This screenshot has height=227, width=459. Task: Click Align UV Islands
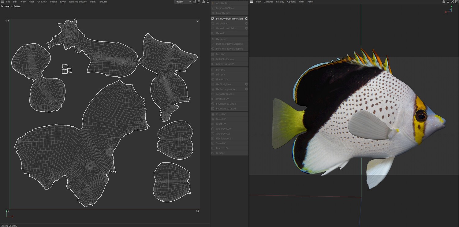[229, 94]
